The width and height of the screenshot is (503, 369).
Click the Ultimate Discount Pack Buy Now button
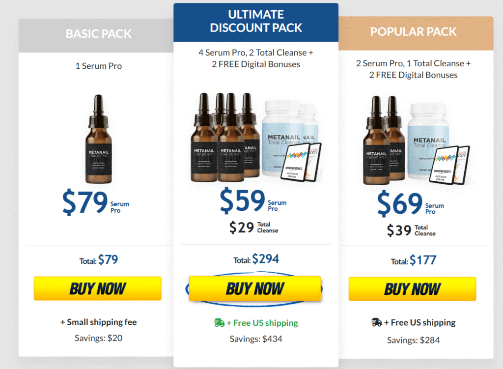tap(255, 288)
